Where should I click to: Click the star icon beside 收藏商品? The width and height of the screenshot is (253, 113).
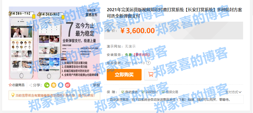(x=10, y=85)
